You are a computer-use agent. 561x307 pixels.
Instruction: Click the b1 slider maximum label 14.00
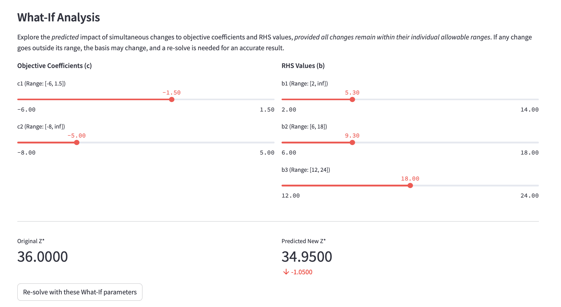tap(529, 110)
